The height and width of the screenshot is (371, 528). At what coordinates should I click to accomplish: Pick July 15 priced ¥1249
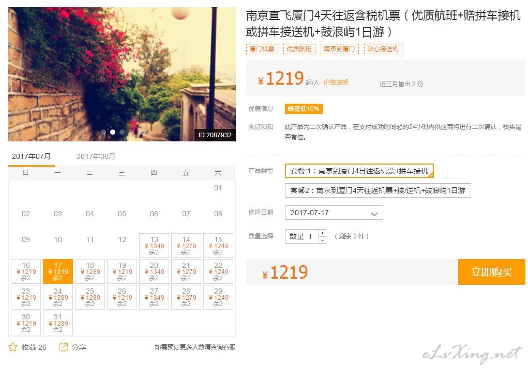pyautogui.click(x=218, y=246)
